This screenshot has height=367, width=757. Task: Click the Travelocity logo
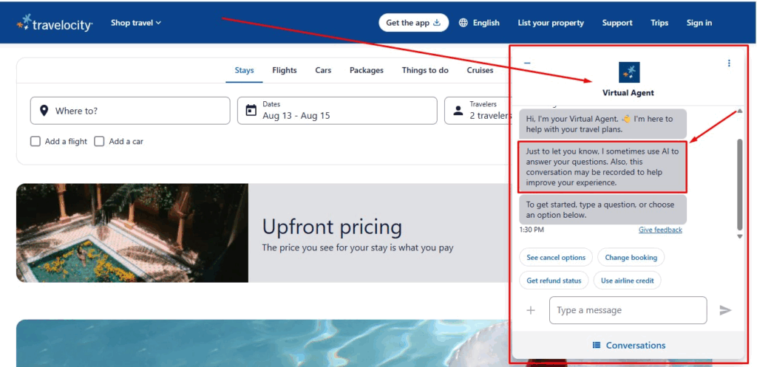click(55, 23)
